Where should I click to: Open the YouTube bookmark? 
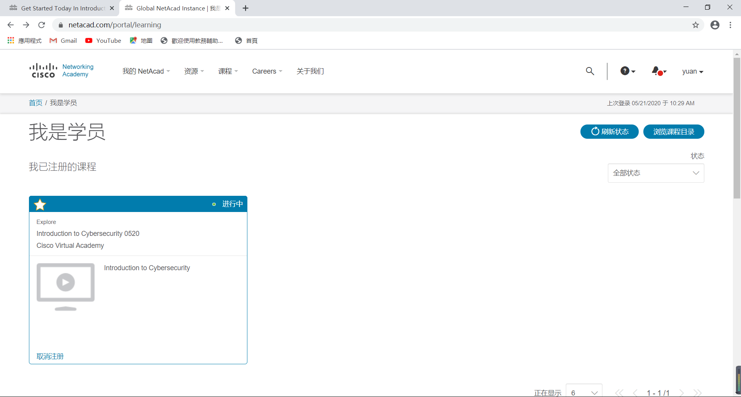point(103,41)
